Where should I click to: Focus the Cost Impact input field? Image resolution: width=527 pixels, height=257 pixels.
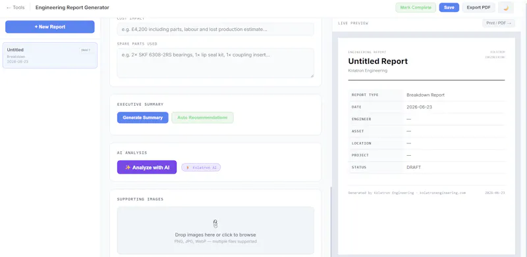(x=215, y=29)
